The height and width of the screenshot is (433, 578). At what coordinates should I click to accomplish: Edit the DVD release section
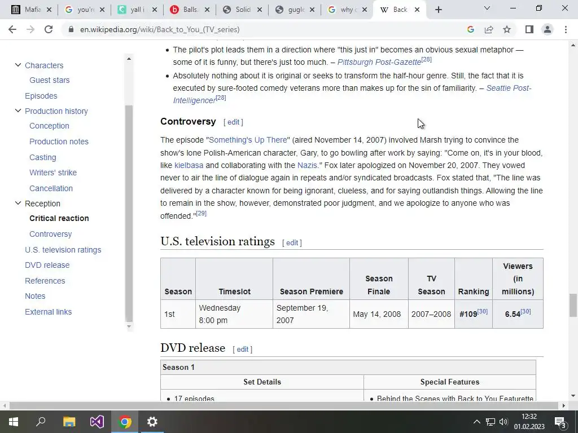243,350
